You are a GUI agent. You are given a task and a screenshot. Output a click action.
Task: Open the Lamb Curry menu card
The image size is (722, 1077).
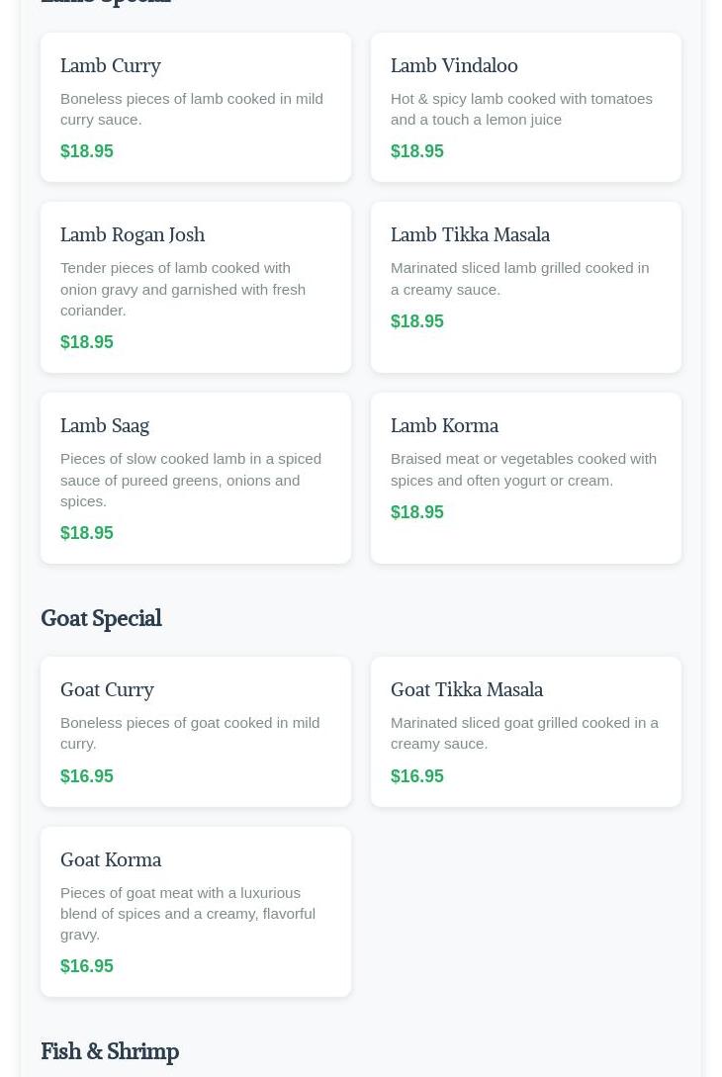tap(196, 107)
